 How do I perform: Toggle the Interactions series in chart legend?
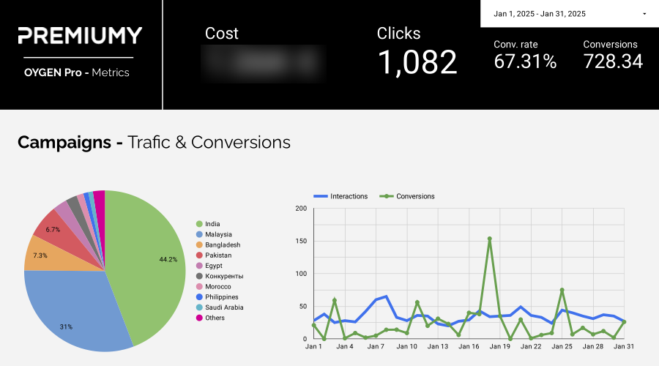click(x=340, y=196)
